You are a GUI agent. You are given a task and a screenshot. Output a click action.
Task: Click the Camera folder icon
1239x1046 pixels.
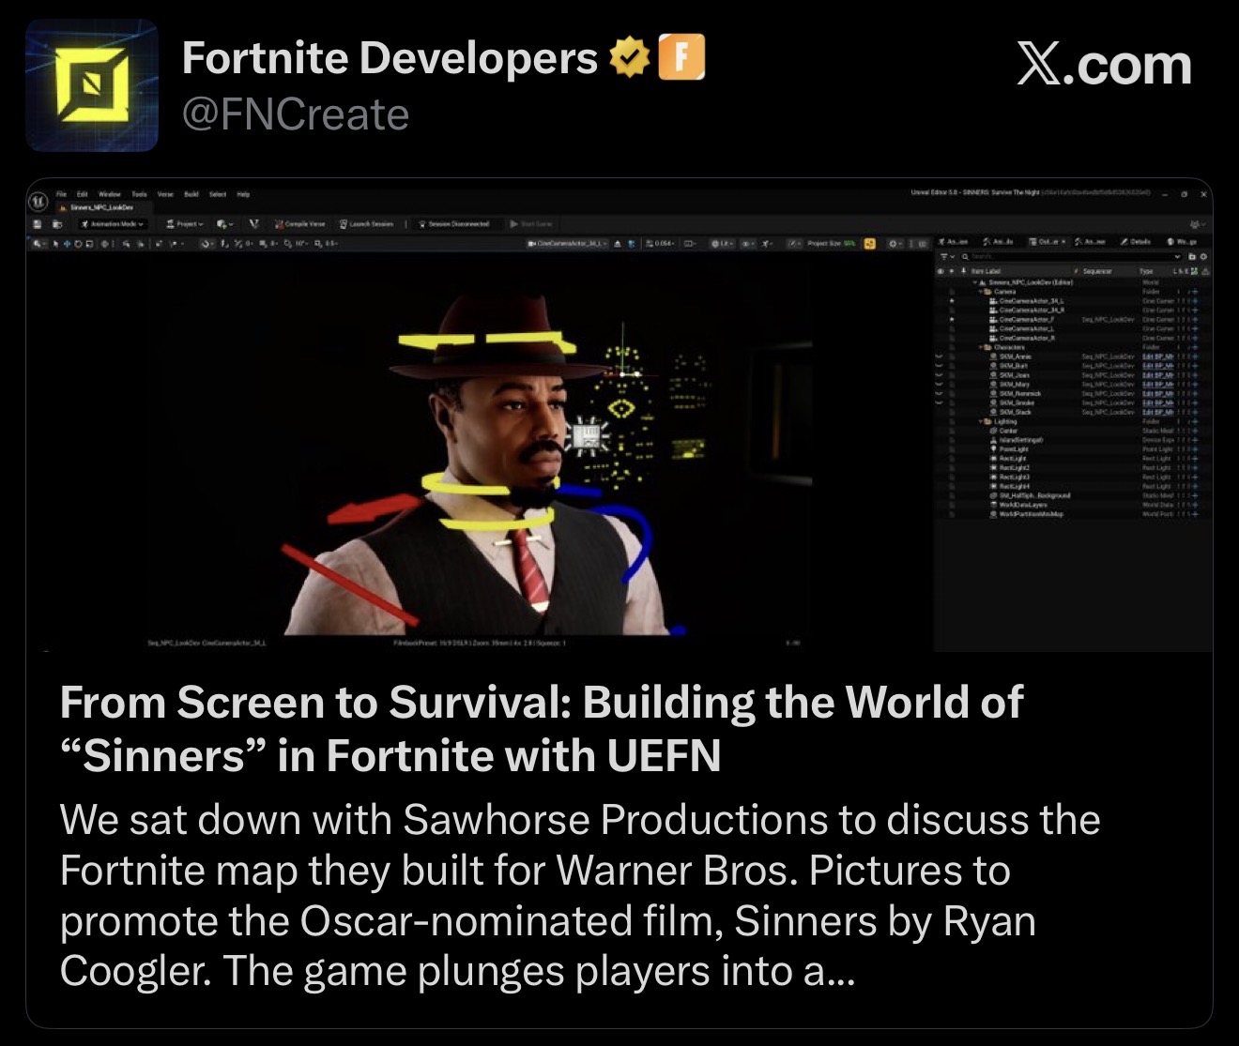(x=987, y=292)
